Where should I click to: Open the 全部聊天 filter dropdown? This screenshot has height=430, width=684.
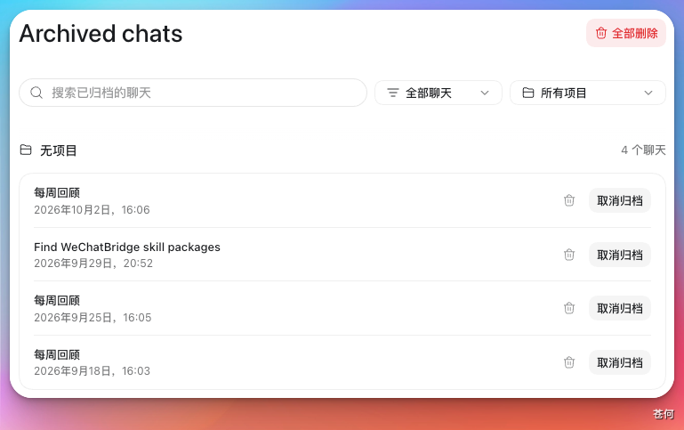click(439, 93)
